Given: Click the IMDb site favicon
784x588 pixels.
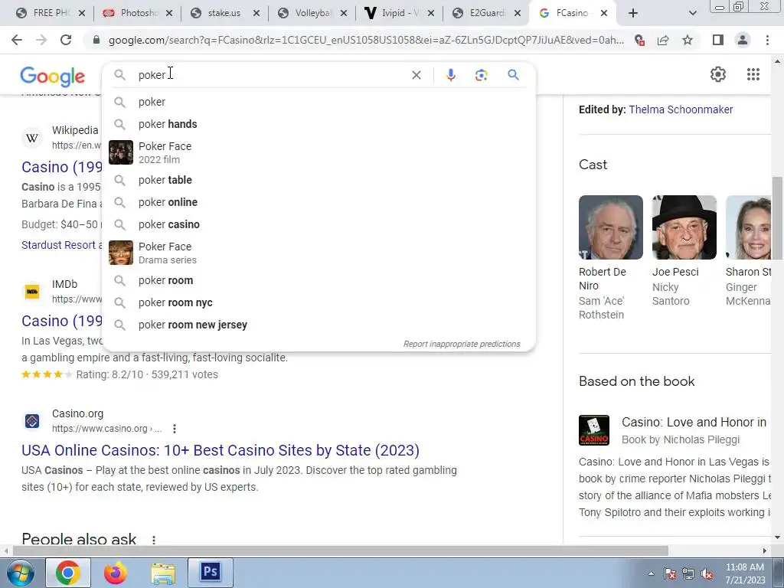Looking at the screenshot, I should (32, 292).
